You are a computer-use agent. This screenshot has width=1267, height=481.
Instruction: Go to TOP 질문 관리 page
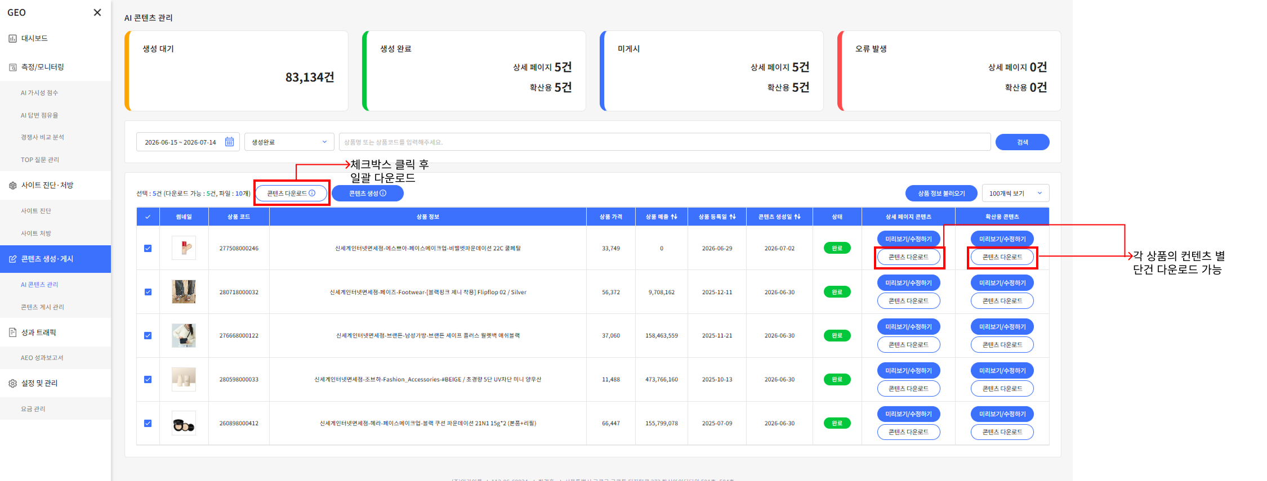point(40,160)
